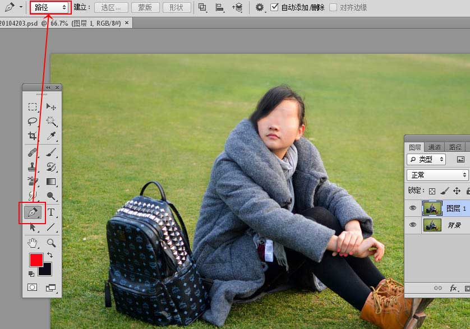Choose the Magic Wand tool

[51, 121]
